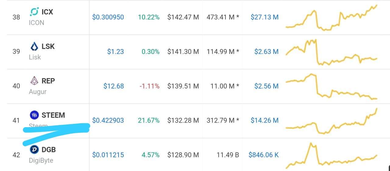This screenshot has height=171, width=390.
Task: View the Augur 7-day price sparkline
Action: pyautogui.click(x=331, y=87)
